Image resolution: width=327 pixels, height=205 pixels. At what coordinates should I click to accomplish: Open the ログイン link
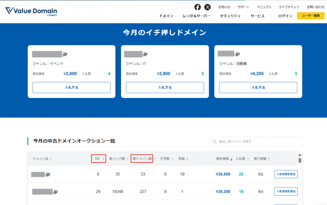[285, 15]
